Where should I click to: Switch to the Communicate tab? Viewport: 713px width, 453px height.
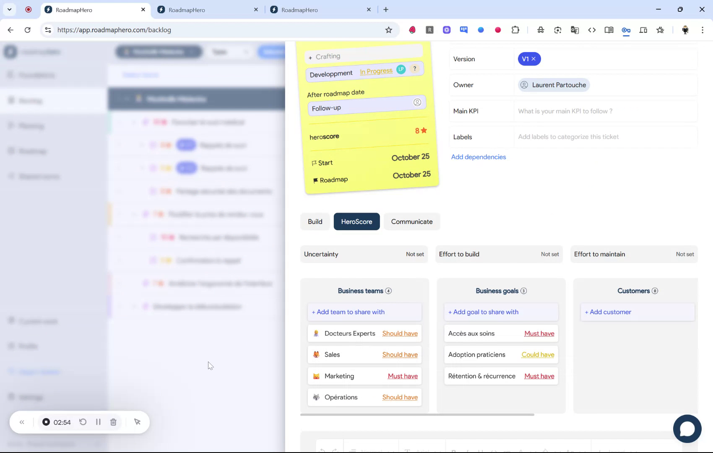[x=412, y=221]
